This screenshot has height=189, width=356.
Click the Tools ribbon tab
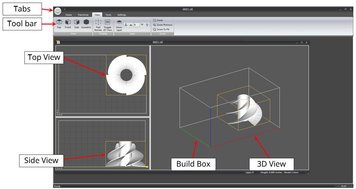click(108, 15)
